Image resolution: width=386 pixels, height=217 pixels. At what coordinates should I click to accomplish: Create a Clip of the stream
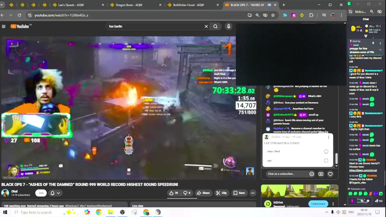[x=221, y=193]
